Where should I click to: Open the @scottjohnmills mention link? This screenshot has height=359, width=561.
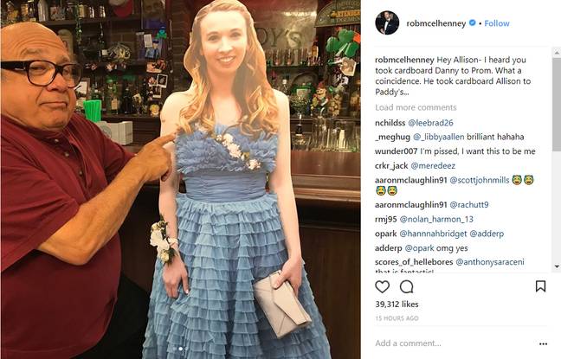pos(479,180)
